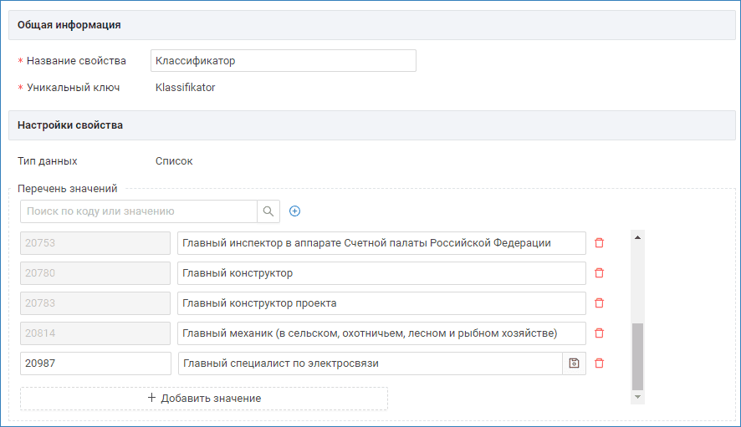Delete the Главный конструктор проекта row

(x=599, y=303)
